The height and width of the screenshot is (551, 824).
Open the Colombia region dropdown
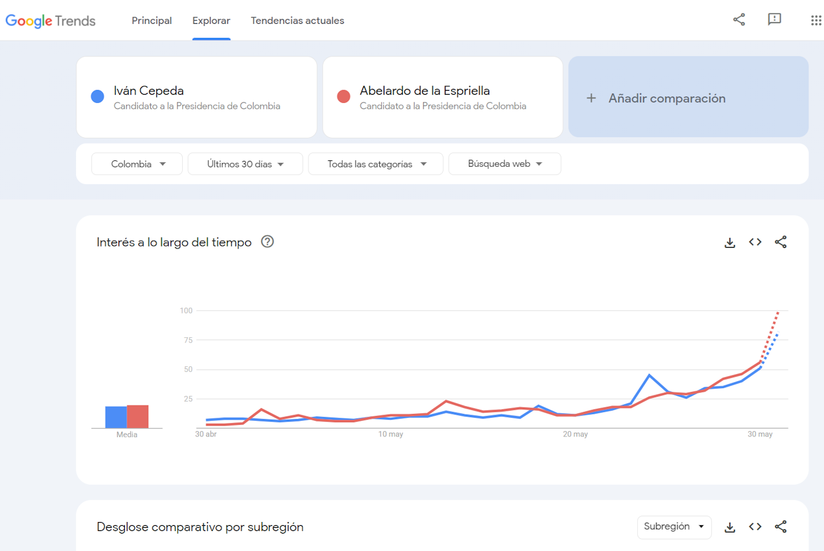137,164
